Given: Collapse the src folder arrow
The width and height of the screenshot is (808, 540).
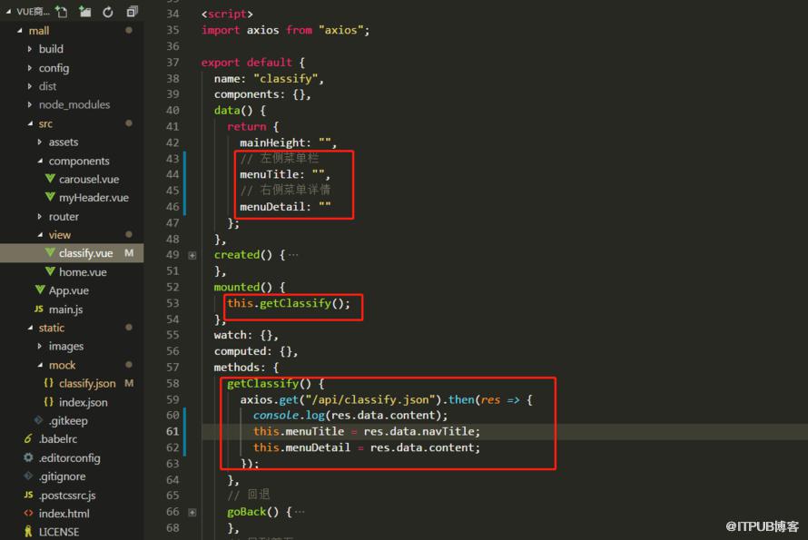Looking at the screenshot, I should click(30, 123).
